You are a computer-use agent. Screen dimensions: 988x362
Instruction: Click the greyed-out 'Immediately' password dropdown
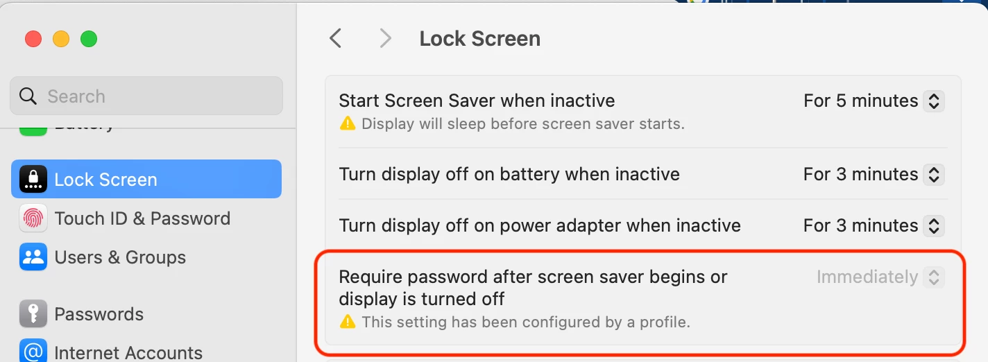click(x=880, y=277)
